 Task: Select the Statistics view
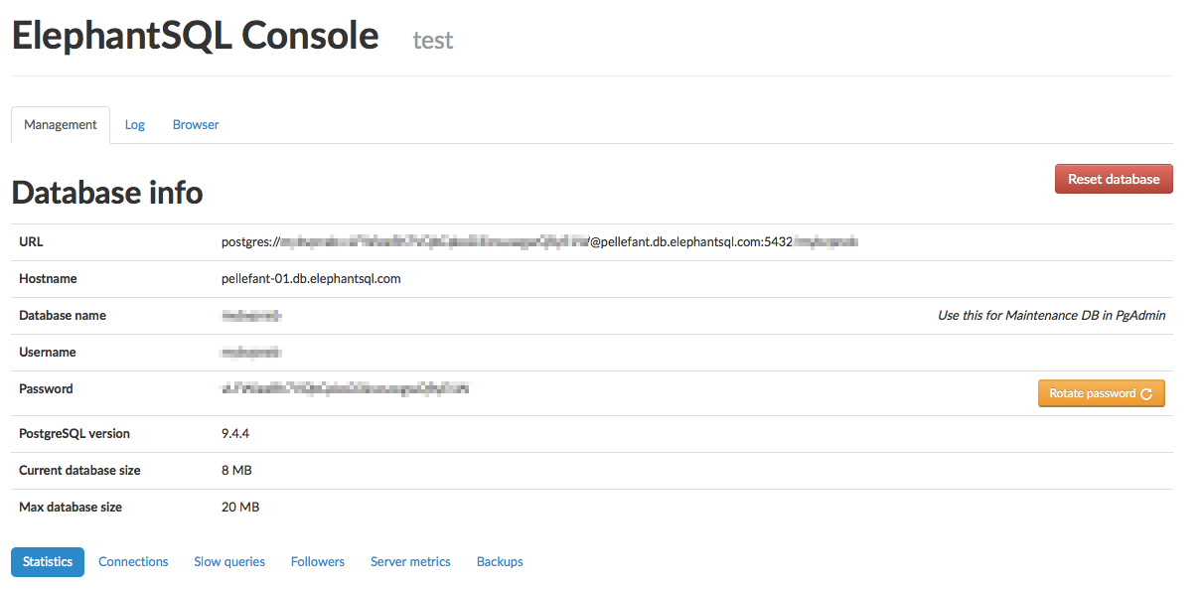(x=47, y=561)
